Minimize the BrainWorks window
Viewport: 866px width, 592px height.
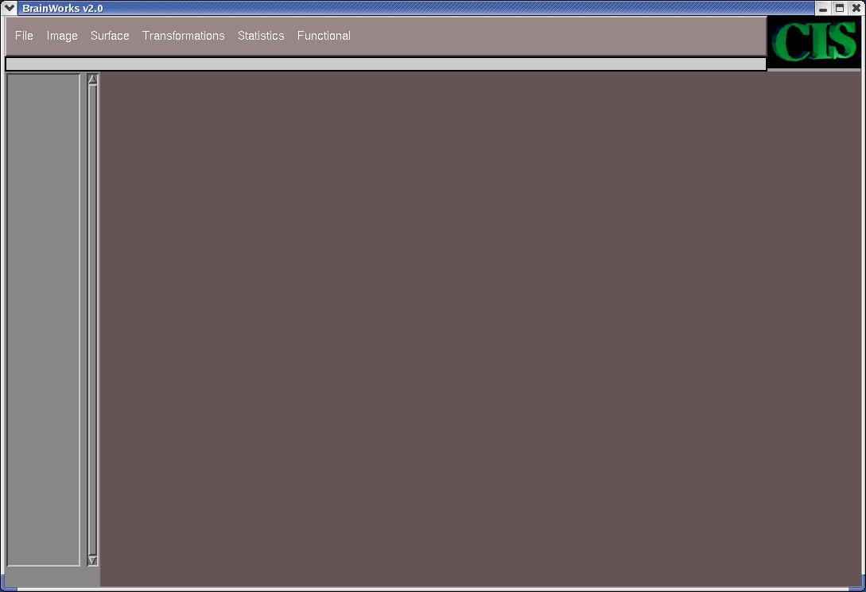point(823,8)
